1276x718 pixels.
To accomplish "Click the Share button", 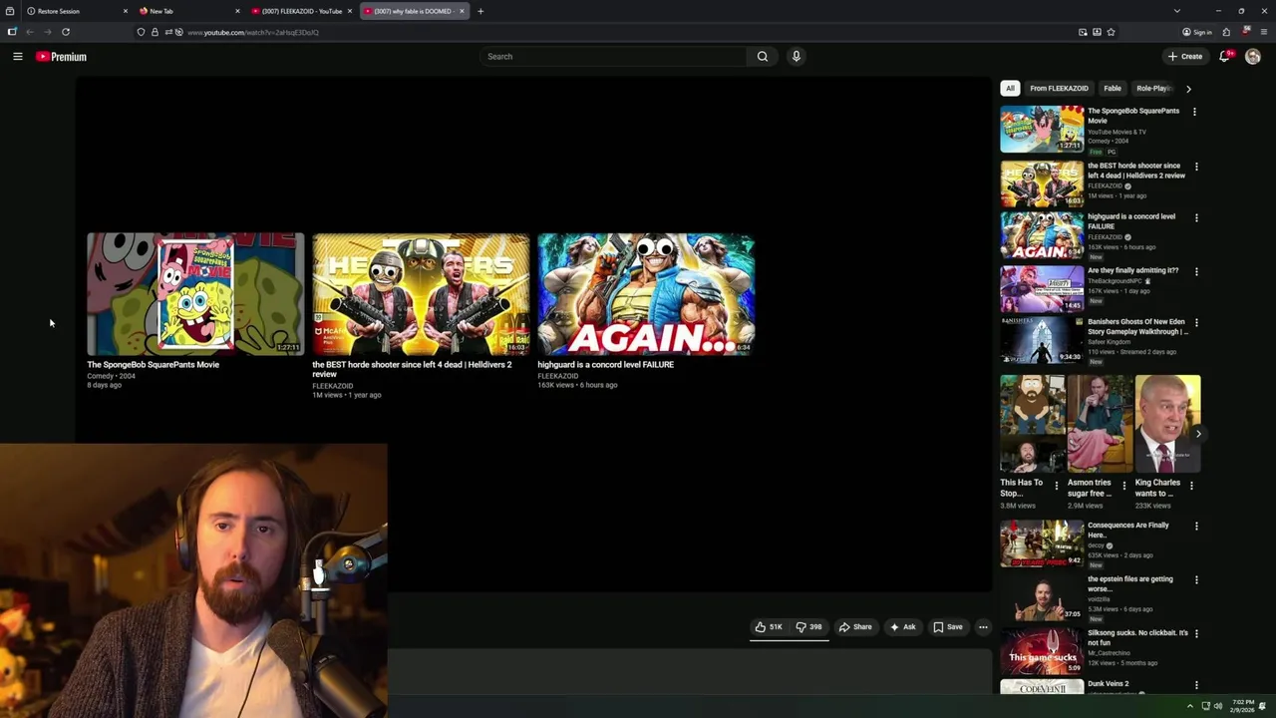I will click(x=855, y=627).
